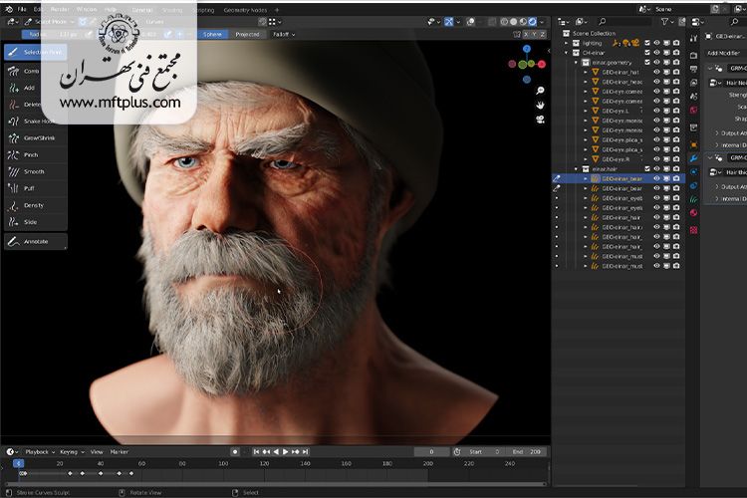The width and height of the screenshot is (747, 498).
Task: Select the Projected falloff button
Action: click(x=248, y=34)
